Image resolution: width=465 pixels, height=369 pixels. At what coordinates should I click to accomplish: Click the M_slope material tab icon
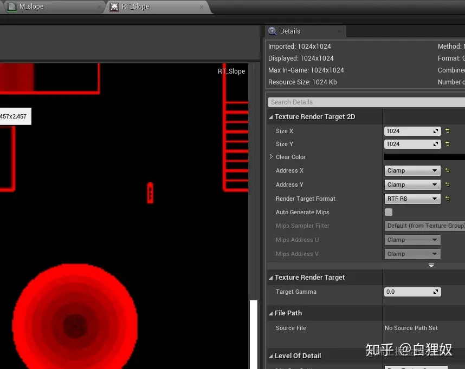[x=12, y=6]
